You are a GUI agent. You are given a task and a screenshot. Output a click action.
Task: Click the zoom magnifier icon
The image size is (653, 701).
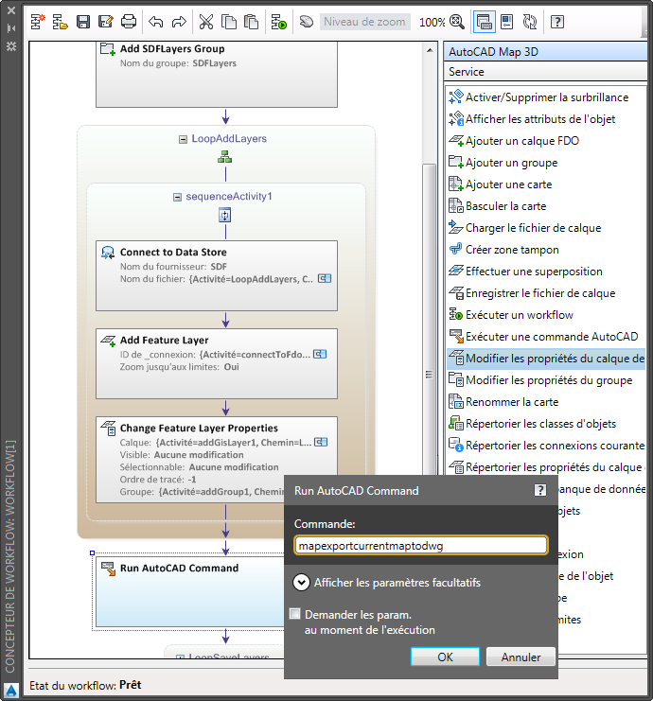coord(457,22)
